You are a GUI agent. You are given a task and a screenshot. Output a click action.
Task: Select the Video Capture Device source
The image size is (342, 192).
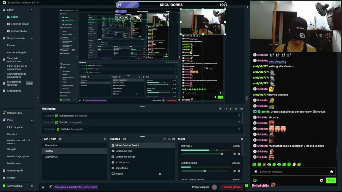pos(142,145)
